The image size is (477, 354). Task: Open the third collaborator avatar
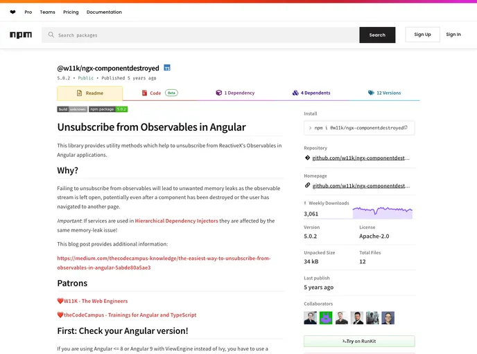tap(341, 318)
